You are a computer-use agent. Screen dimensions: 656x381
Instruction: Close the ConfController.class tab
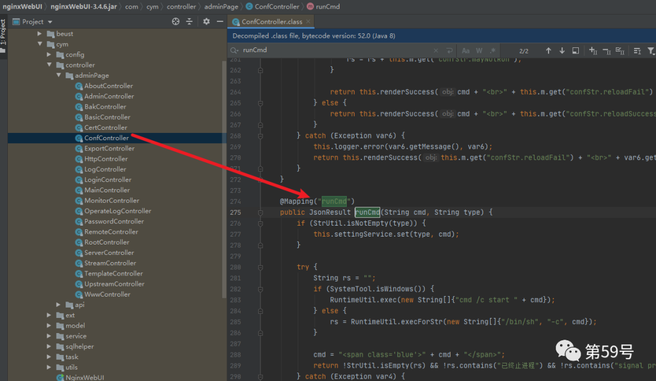(309, 21)
